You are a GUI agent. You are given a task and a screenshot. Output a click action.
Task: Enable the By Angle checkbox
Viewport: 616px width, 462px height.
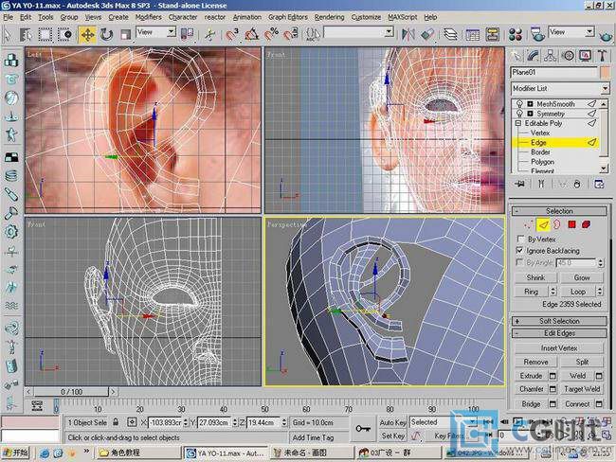(x=519, y=262)
